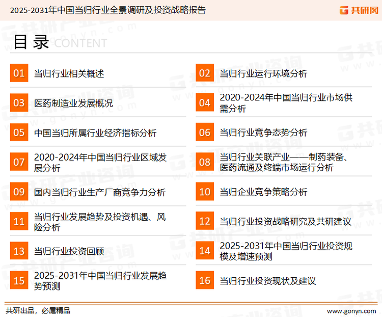Open 当归企业竞争策略分析 chapter
This screenshot has width=382, height=317.
(x=263, y=192)
